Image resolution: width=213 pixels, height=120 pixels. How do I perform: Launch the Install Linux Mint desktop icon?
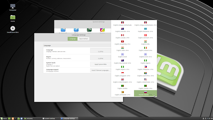13,30
